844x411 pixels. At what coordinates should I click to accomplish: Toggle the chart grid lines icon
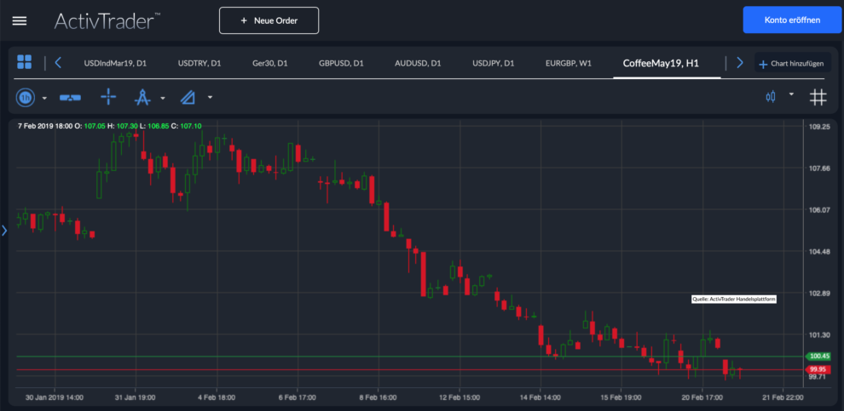click(x=818, y=97)
